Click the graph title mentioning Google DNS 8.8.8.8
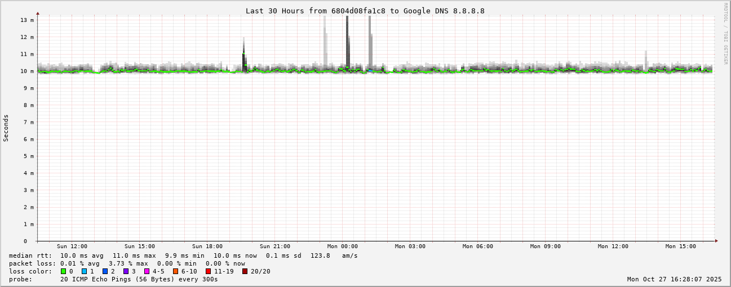 pyautogui.click(x=365, y=11)
